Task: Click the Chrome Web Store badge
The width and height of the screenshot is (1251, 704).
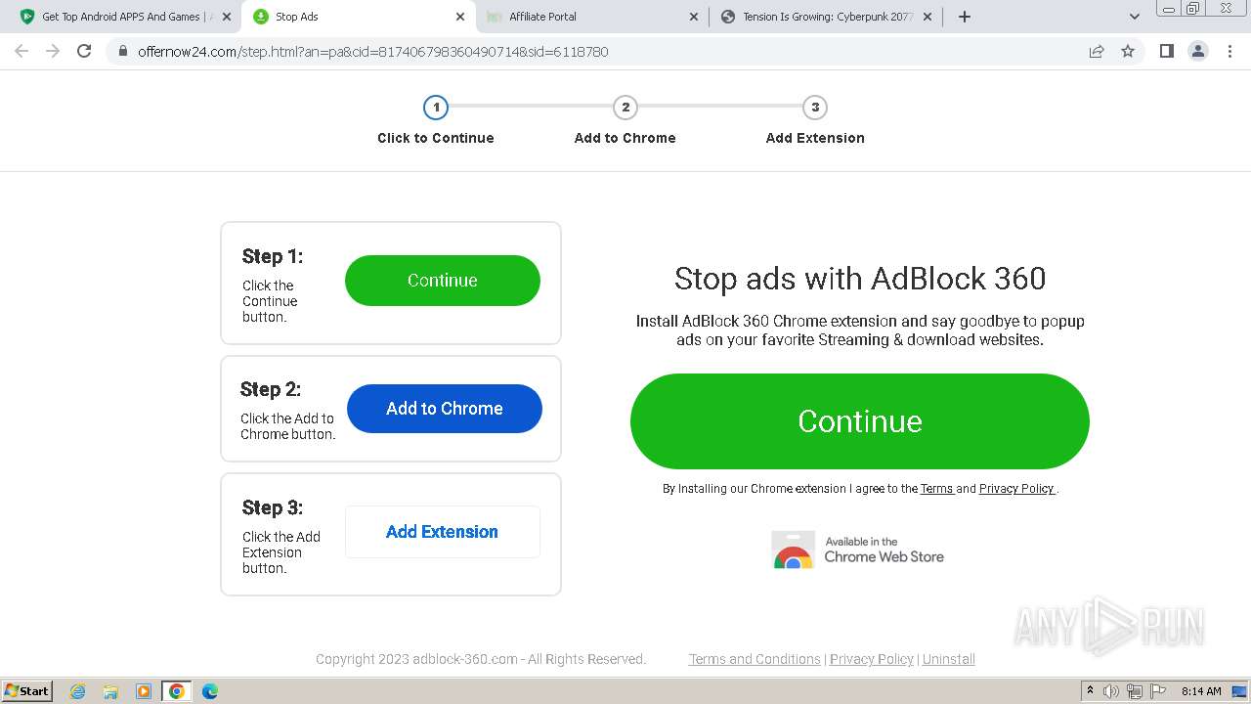Action: 858,550
